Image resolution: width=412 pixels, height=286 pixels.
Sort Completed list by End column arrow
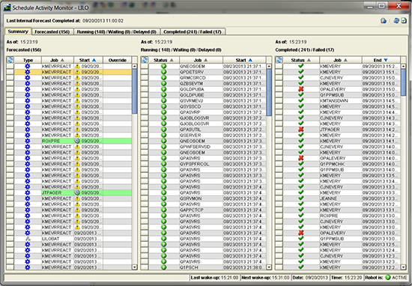coord(386,60)
